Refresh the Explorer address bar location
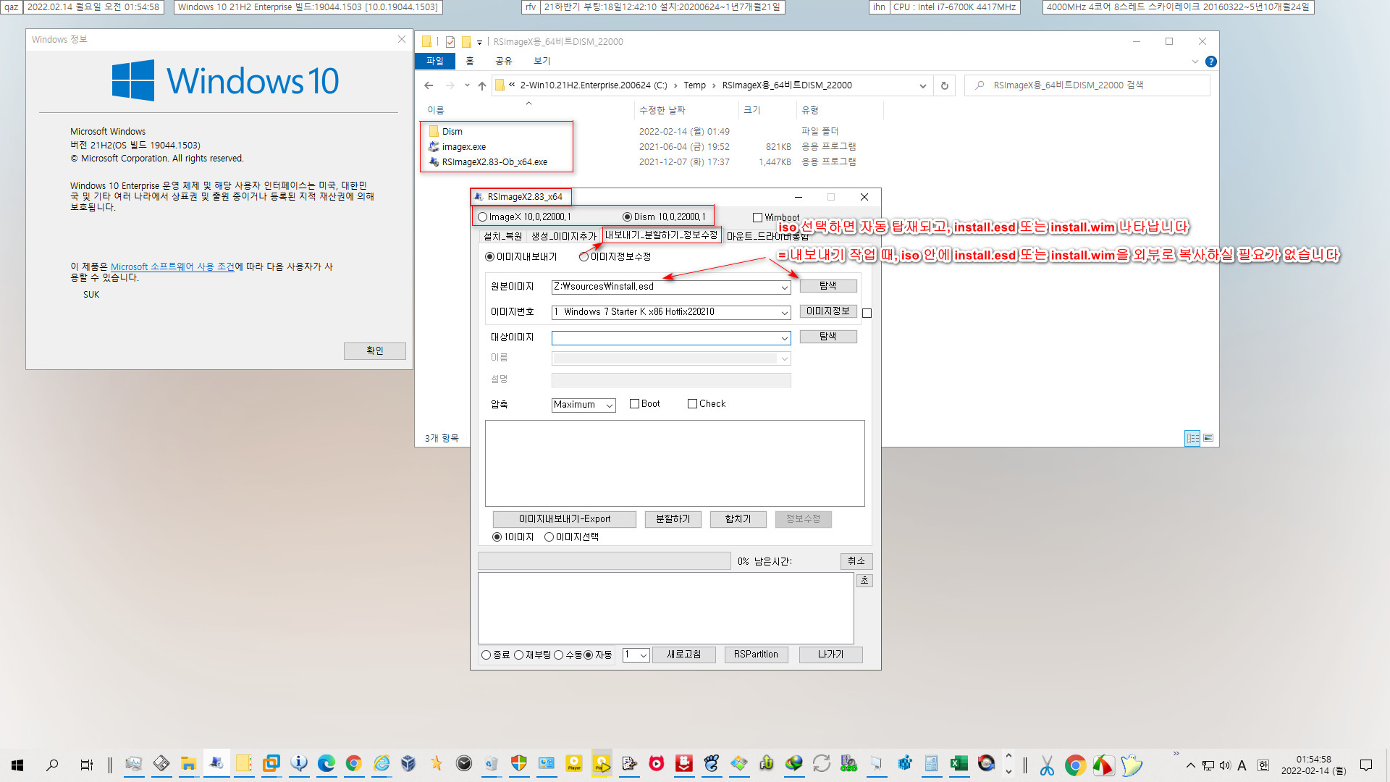This screenshot has height=782, width=1390. coord(944,85)
